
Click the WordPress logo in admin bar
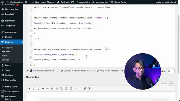click(3, 2)
